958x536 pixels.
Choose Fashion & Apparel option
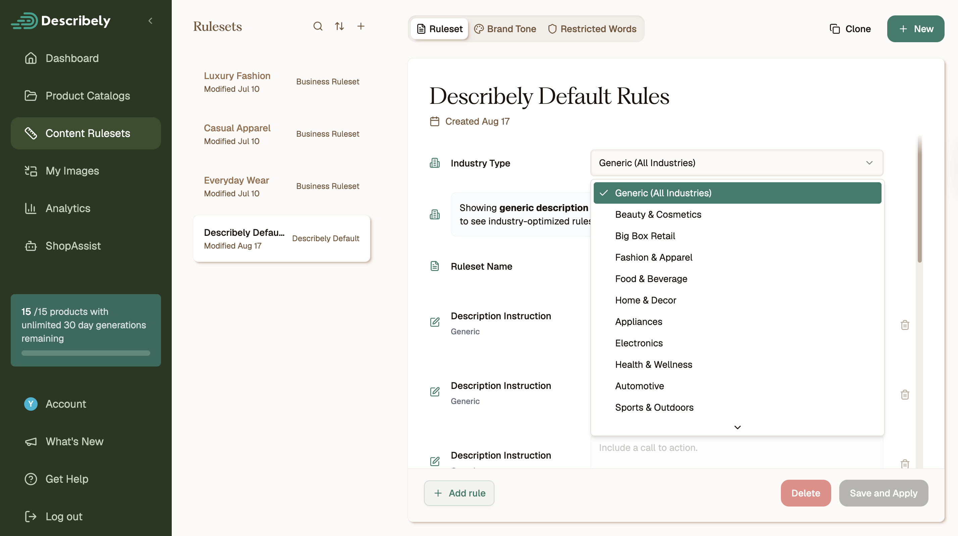click(x=737, y=257)
